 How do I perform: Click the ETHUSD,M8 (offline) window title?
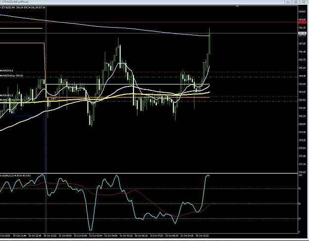[15, 2]
